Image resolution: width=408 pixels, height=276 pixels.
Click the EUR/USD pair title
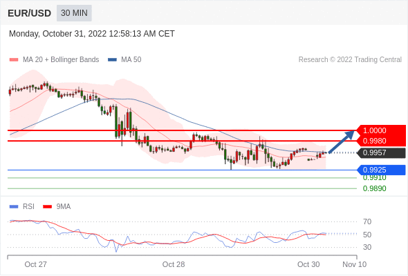click(30, 13)
